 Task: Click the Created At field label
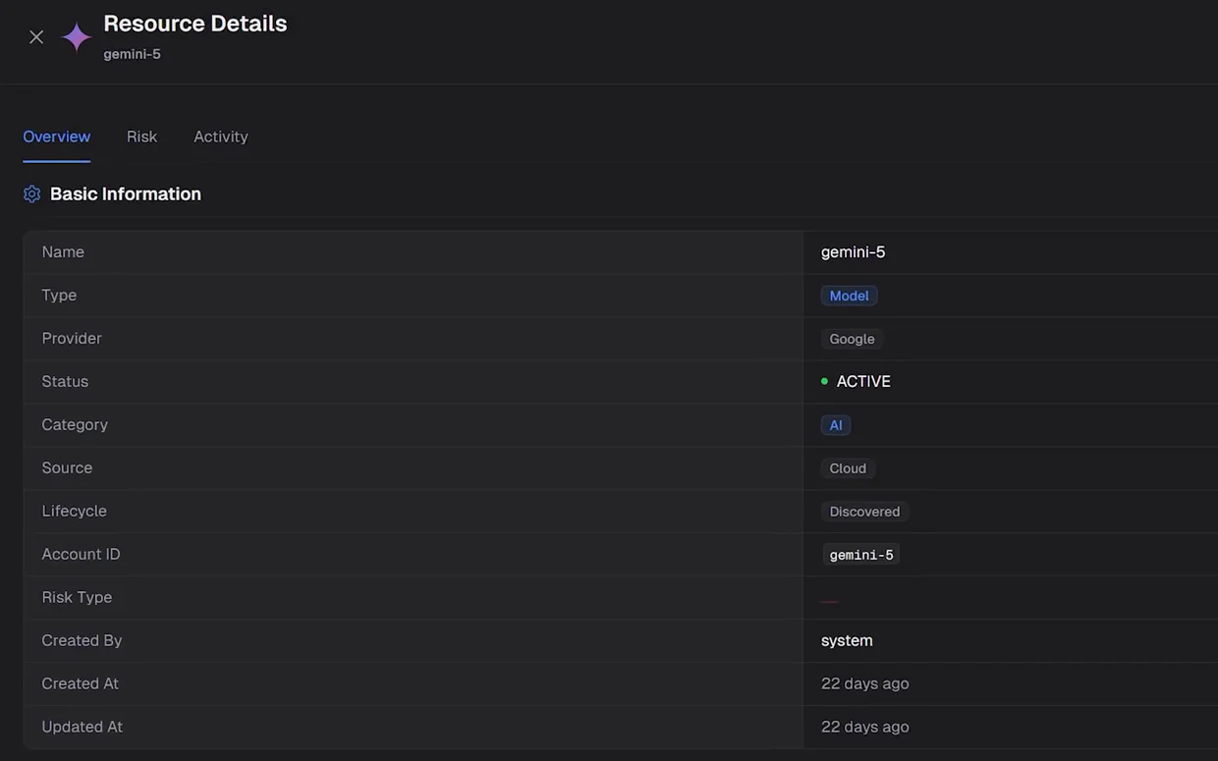(x=80, y=684)
